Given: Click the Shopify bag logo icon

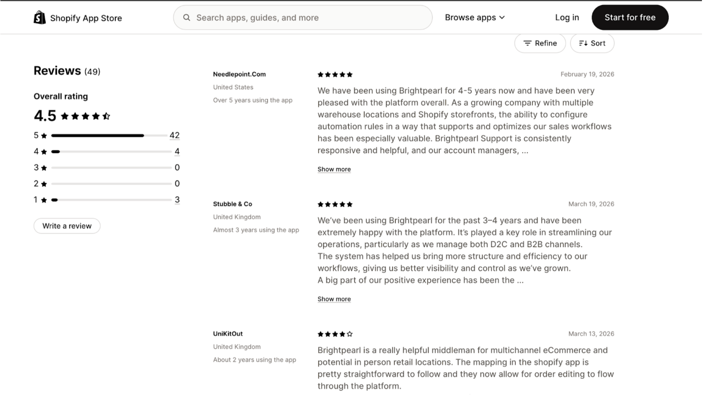Looking at the screenshot, I should [40, 18].
